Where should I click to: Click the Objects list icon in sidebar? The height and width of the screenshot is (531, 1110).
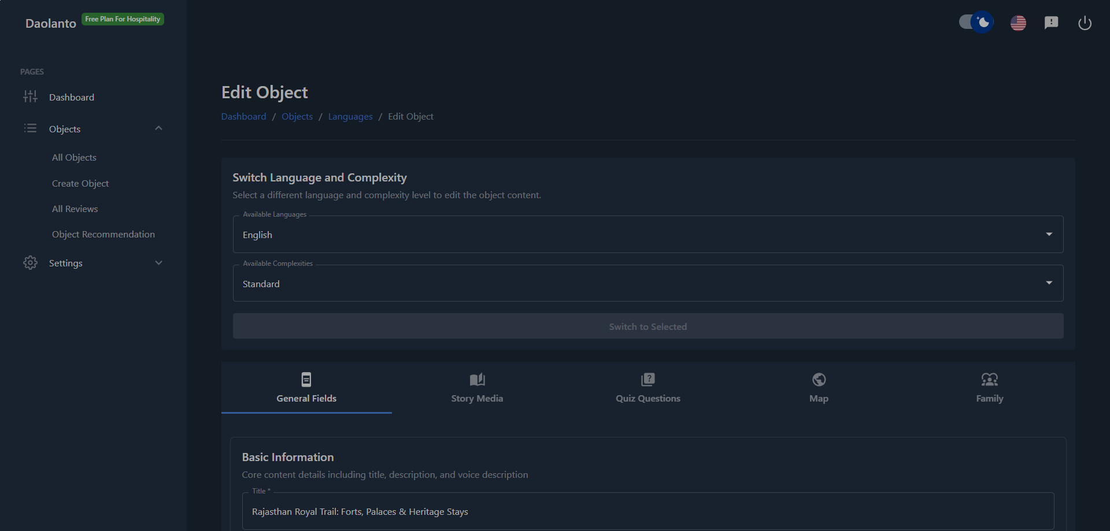(x=30, y=128)
